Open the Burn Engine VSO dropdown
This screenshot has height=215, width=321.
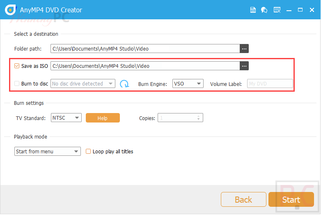pos(188,83)
